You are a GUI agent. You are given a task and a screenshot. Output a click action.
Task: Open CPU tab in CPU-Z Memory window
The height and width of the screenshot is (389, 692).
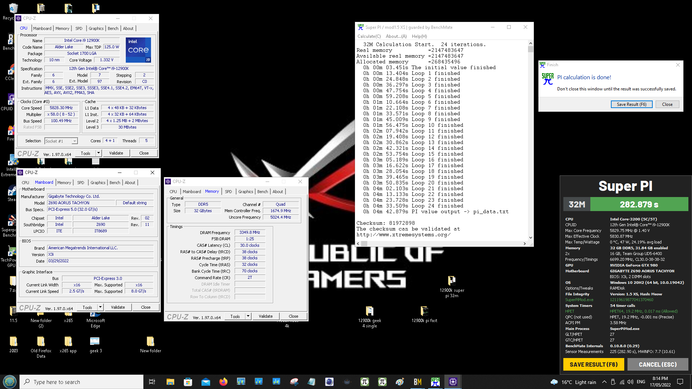point(173,192)
